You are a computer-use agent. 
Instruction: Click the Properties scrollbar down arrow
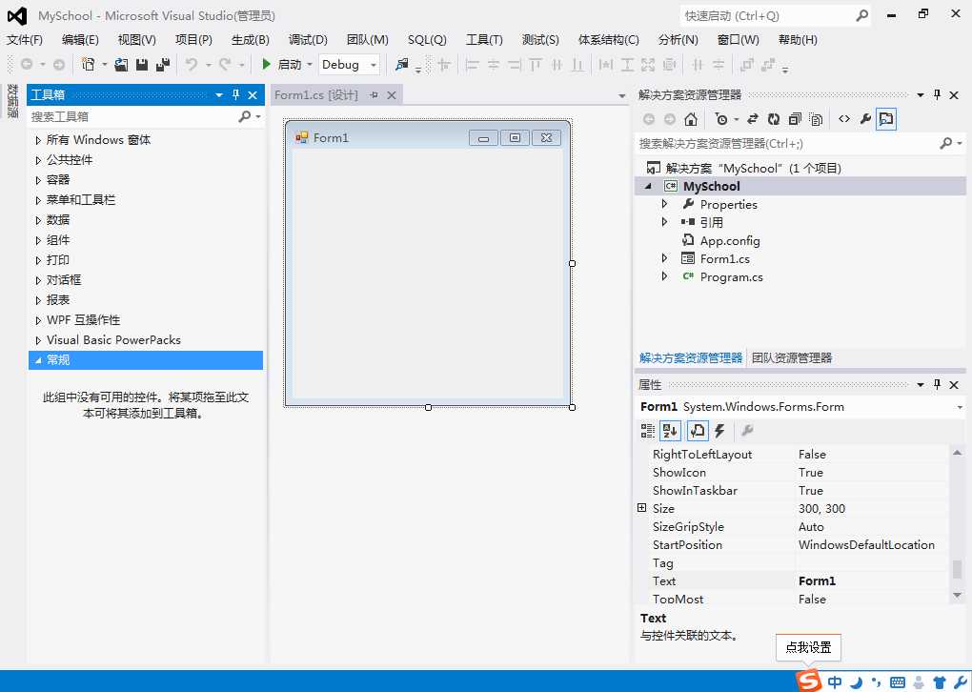click(957, 596)
